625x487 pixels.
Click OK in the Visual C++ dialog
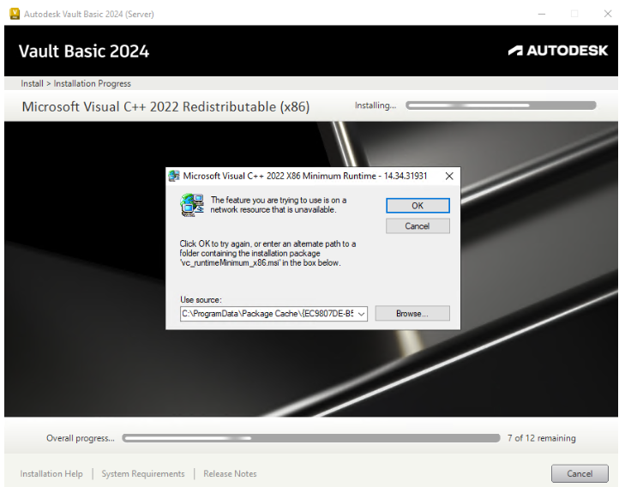coord(418,206)
